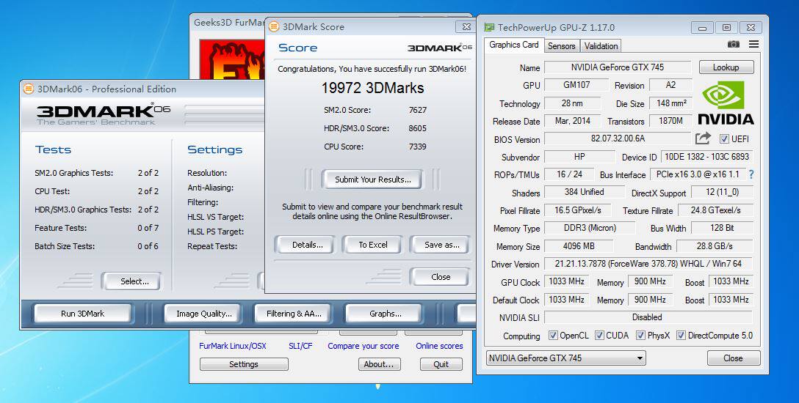This screenshot has width=799, height=403.
Task: Open Filtering & AA button
Action: click(x=294, y=314)
